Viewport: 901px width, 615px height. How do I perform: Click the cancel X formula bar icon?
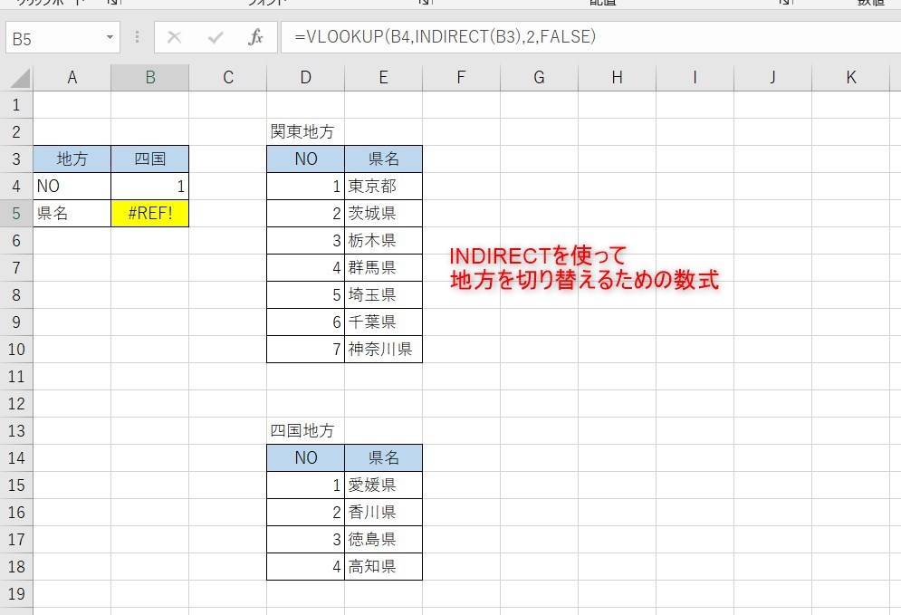(174, 37)
